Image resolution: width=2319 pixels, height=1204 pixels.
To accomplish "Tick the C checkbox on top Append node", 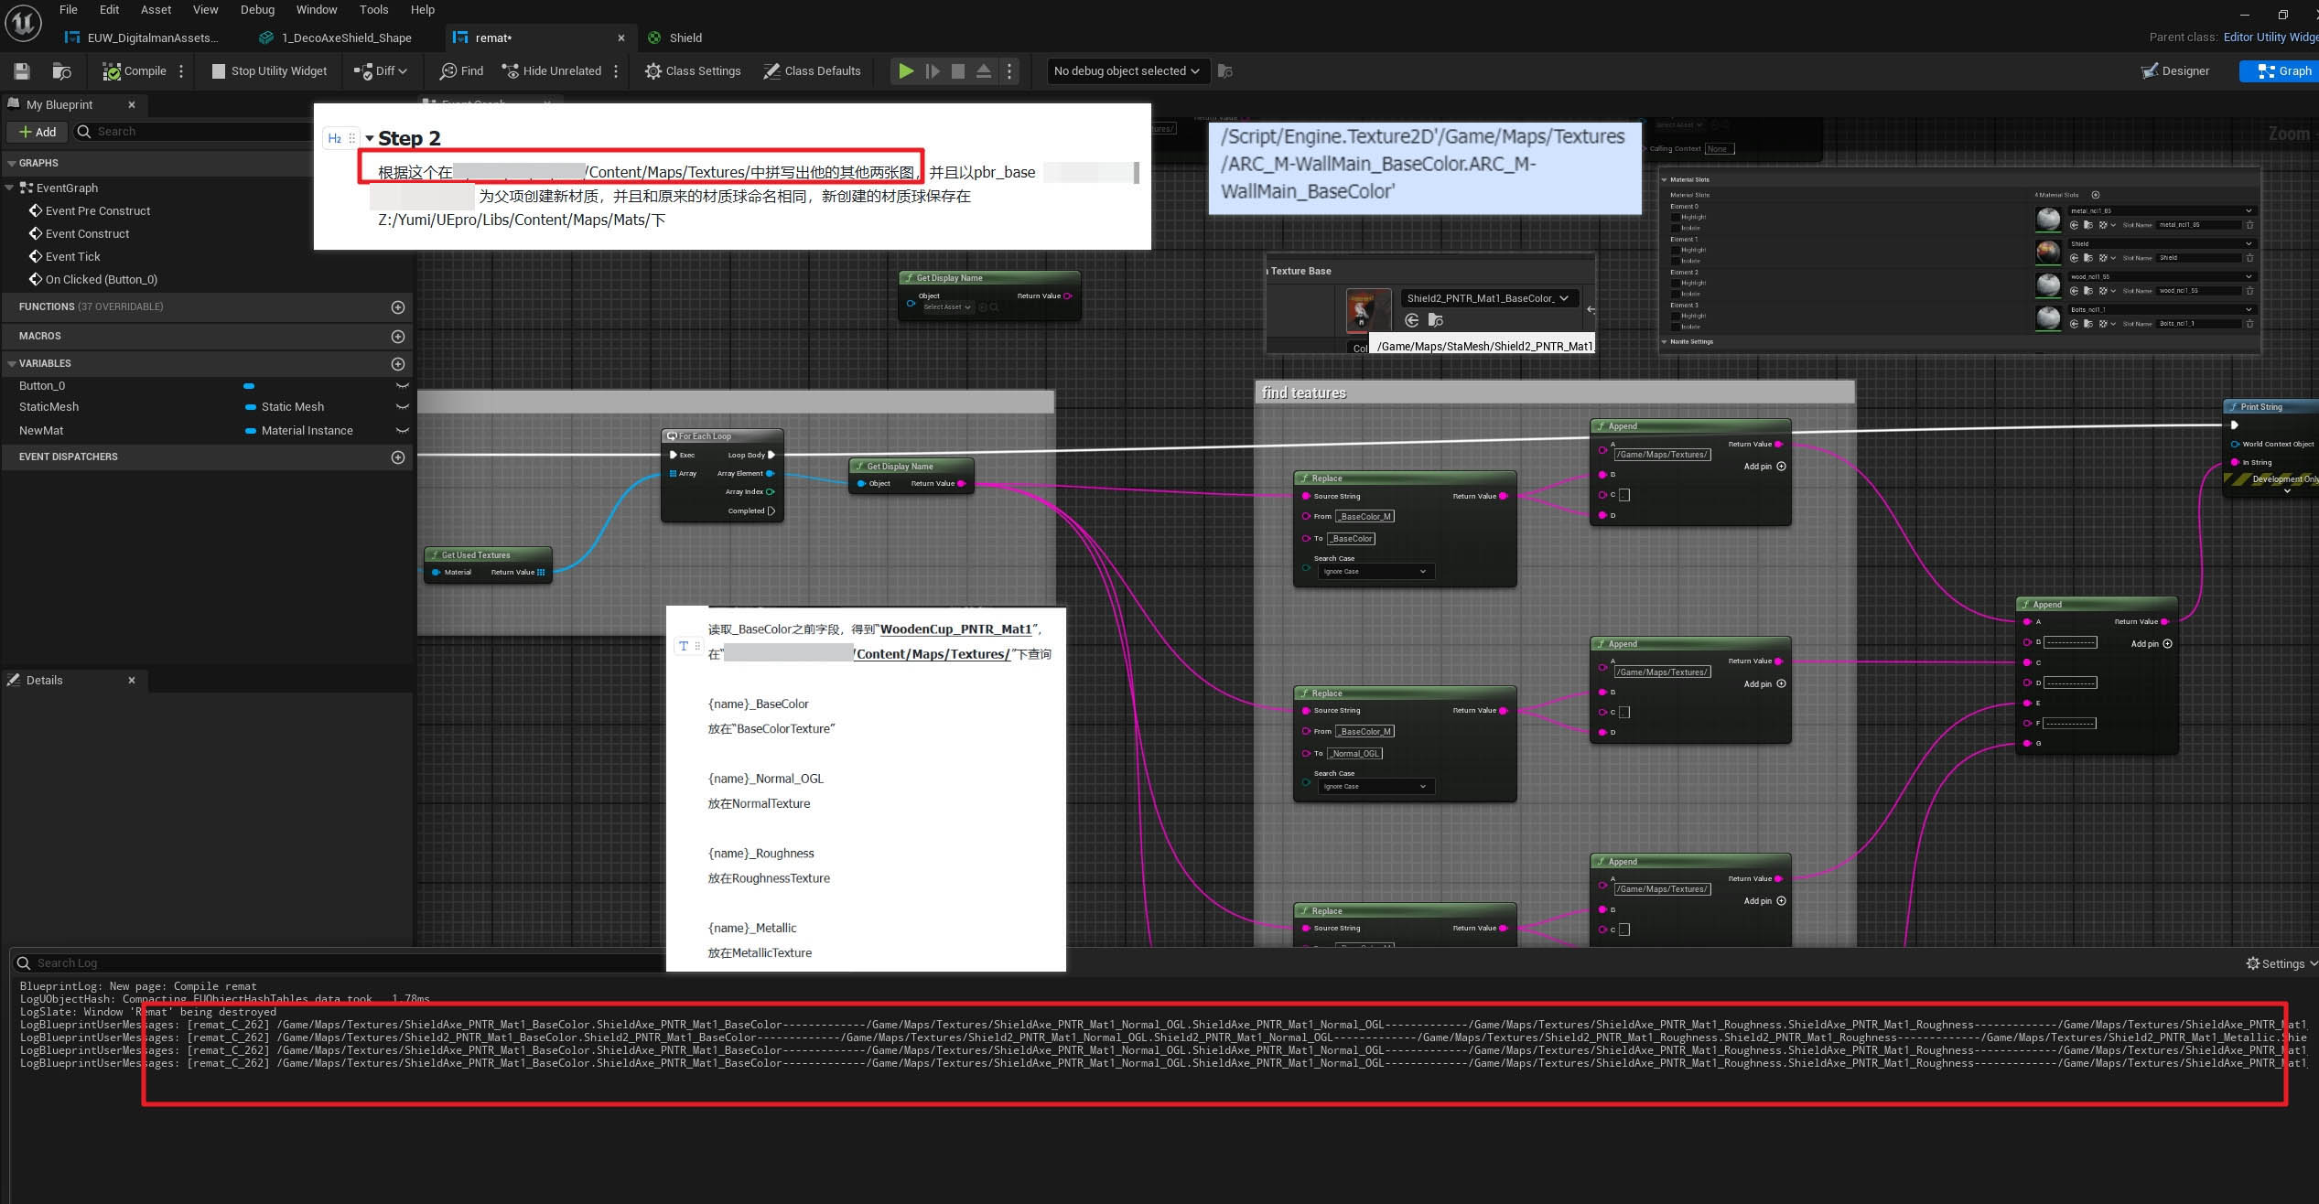I will (x=1624, y=495).
